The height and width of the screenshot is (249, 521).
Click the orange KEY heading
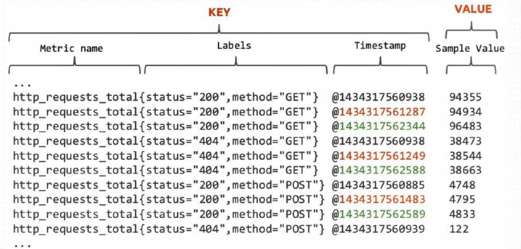[x=219, y=13]
